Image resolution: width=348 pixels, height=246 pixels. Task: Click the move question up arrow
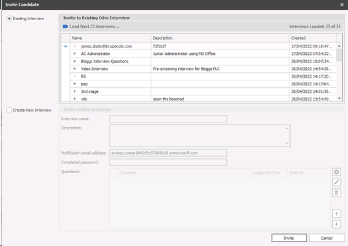tap(337, 213)
